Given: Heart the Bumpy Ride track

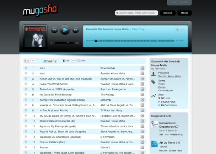Looking at the screenshot, I should click(26, 100).
